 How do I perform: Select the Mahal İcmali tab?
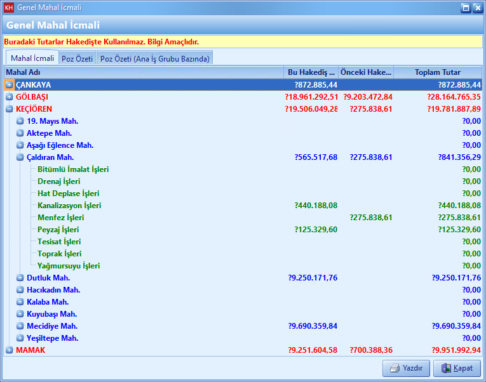point(32,58)
